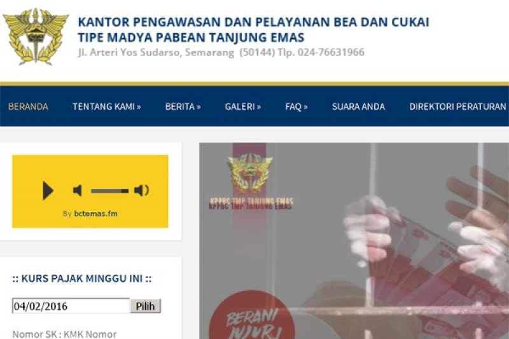Expand the TENTANG KAMI menu
509x339 pixels.
click(106, 106)
